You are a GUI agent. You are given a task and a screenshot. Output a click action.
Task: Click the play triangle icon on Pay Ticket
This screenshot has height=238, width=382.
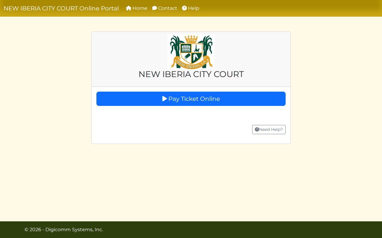(x=164, y=99)
